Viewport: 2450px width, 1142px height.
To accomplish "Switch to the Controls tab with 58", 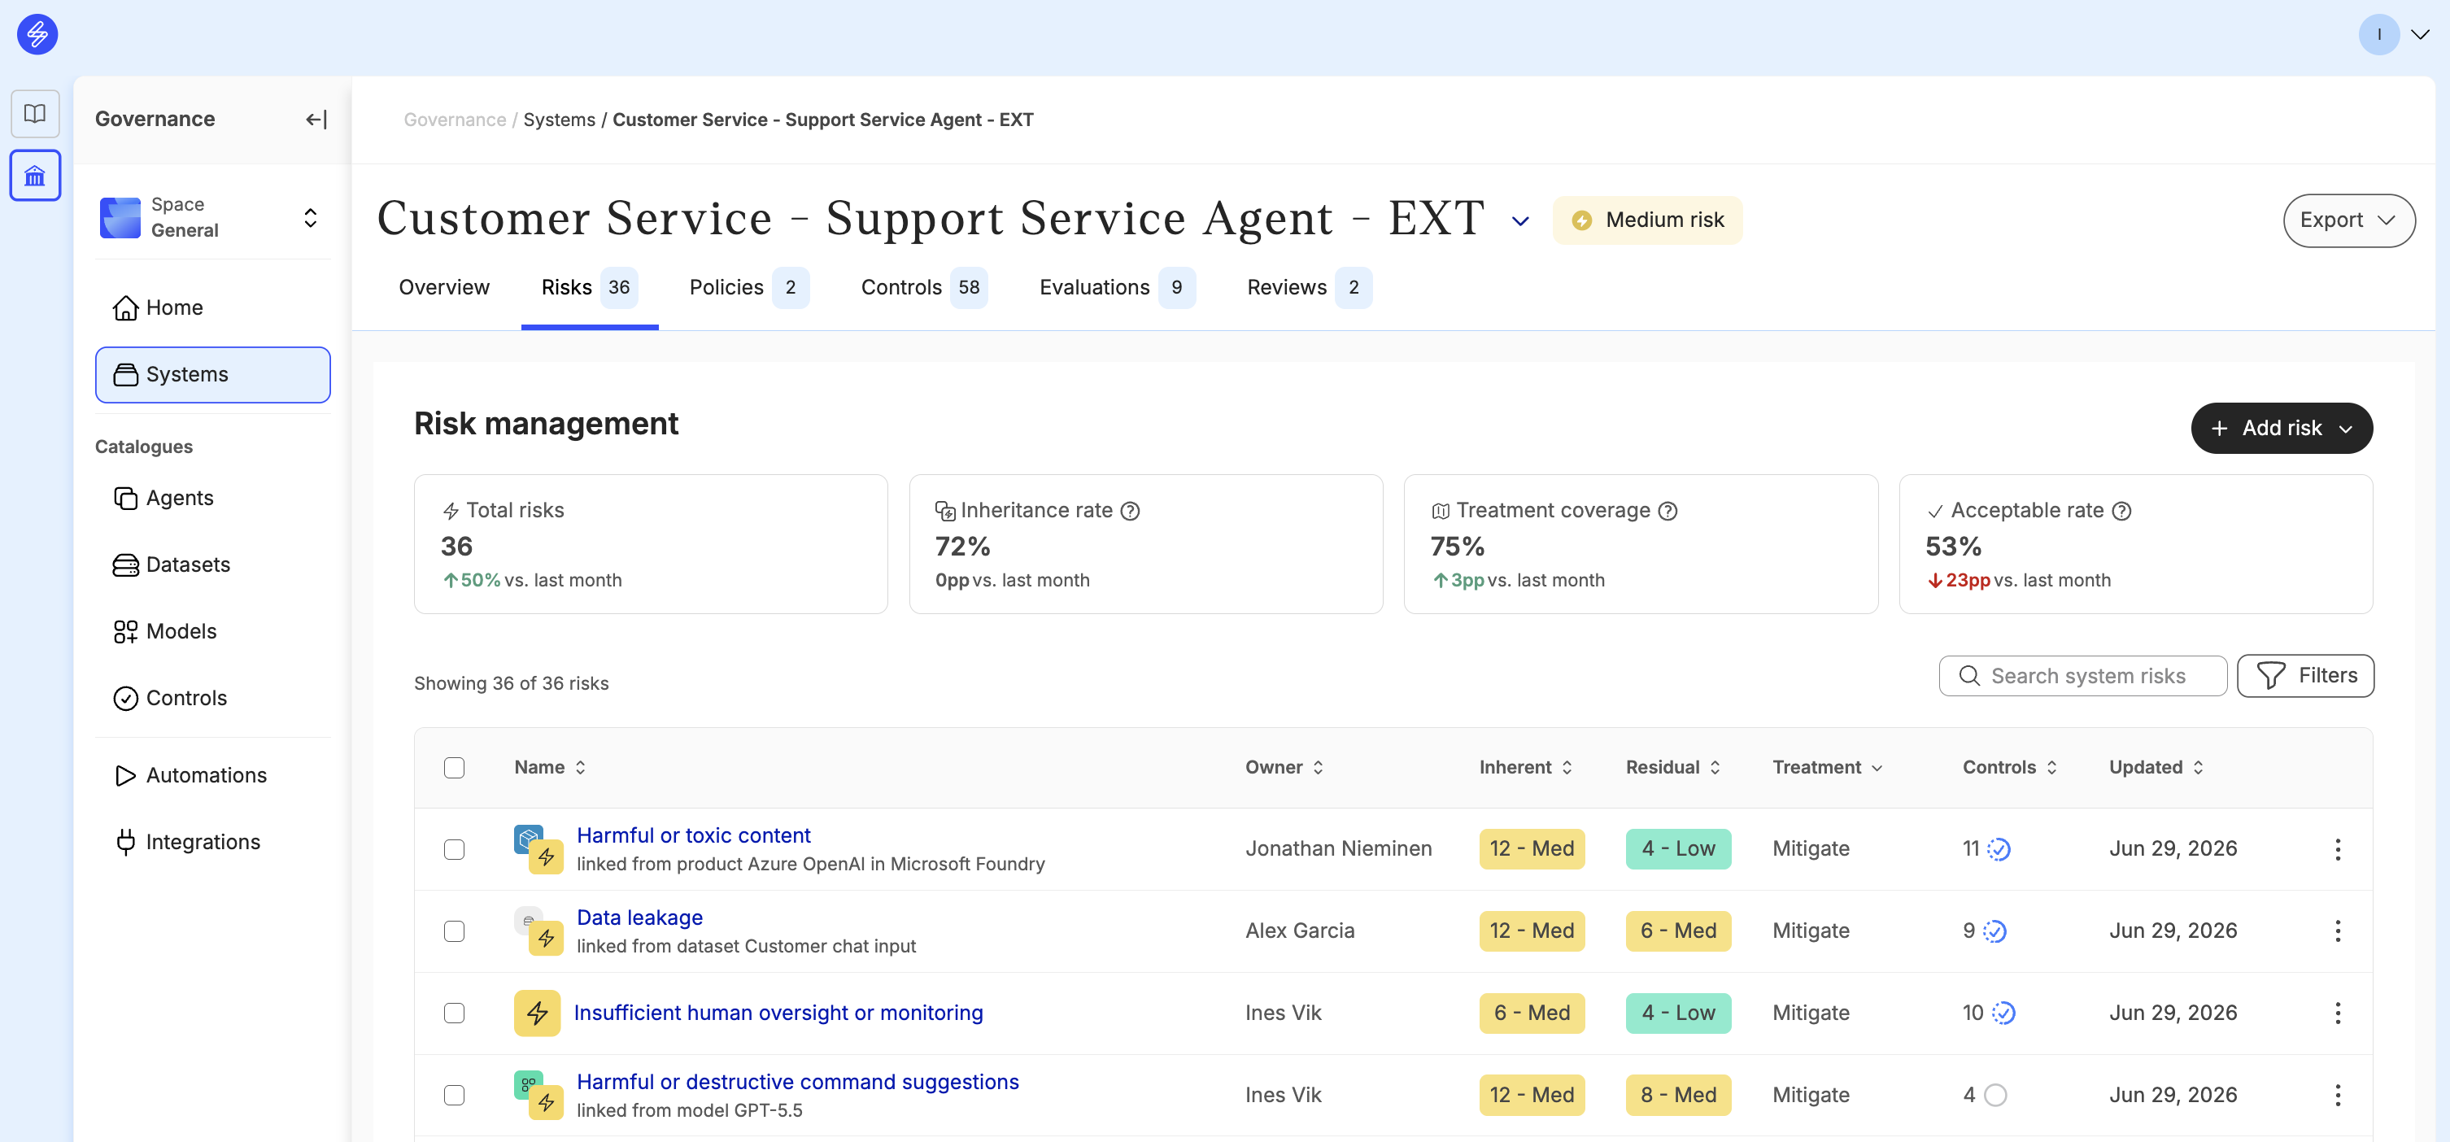I will [x=923, y=287].
